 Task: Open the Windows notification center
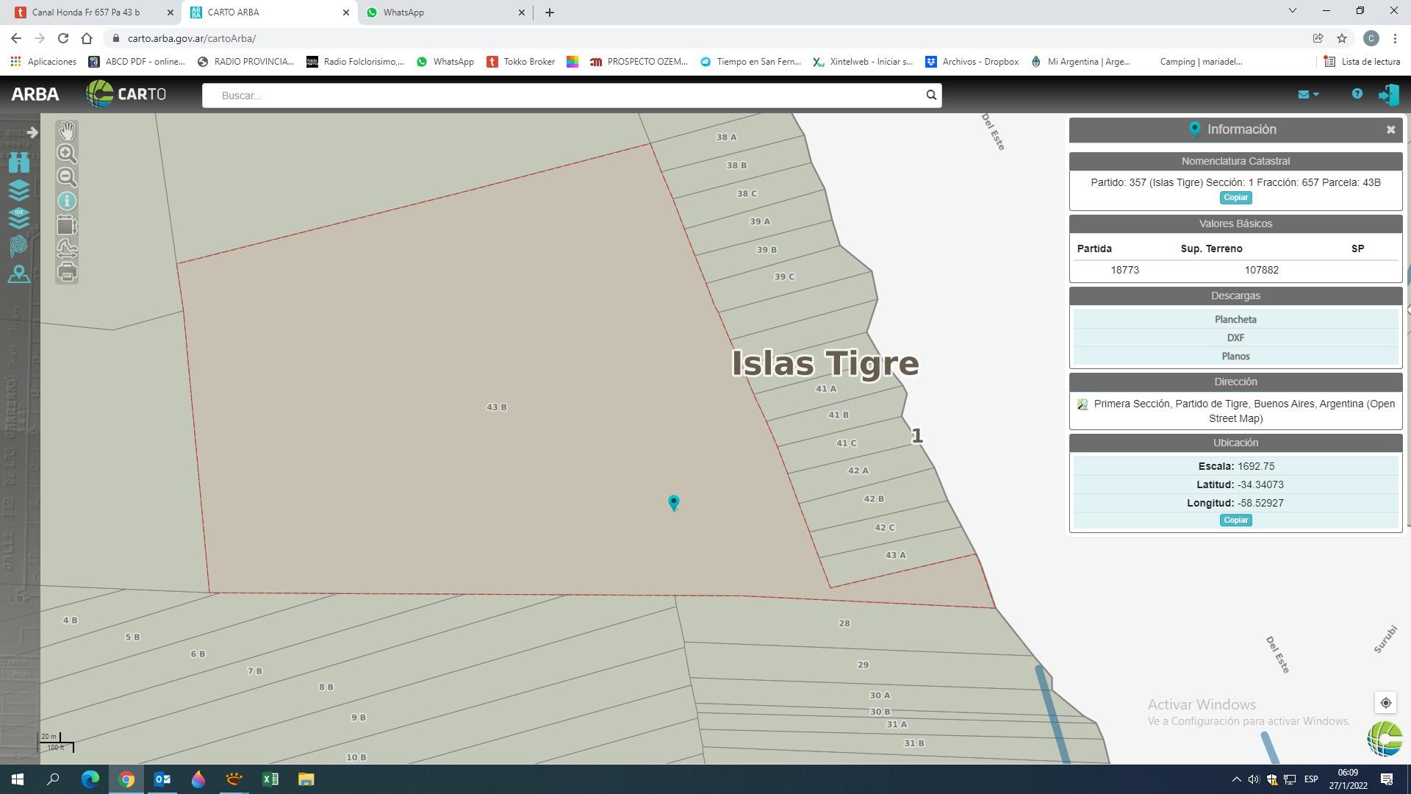(1387, 779)
